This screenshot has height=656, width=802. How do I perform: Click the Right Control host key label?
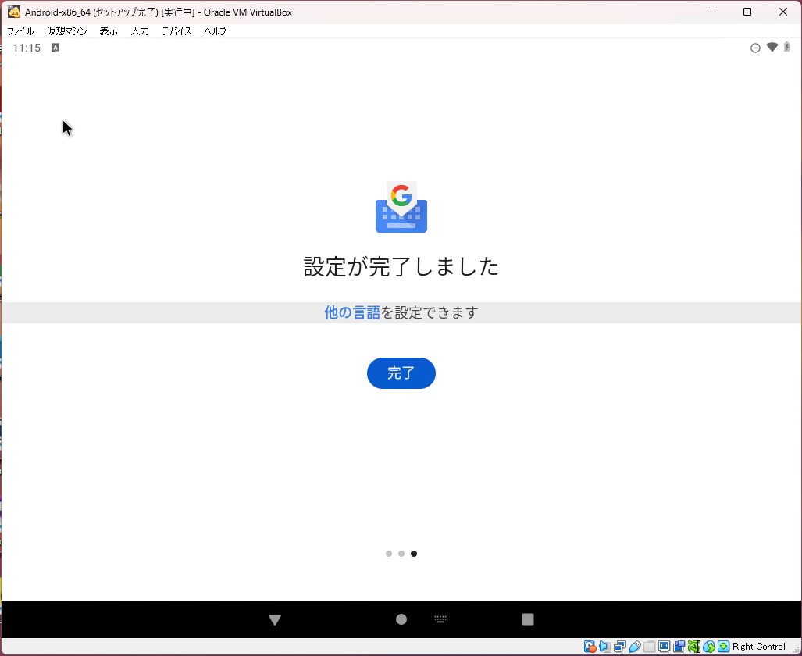(x=758, y=647)
